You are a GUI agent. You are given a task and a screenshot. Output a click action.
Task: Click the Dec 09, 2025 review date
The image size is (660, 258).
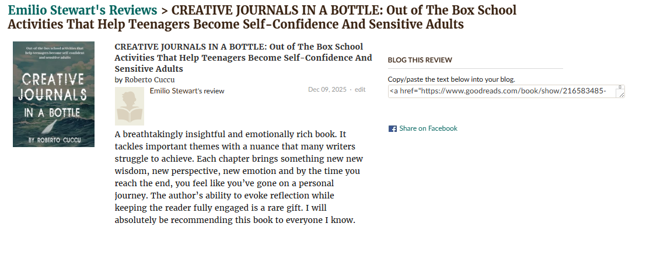point(327,89)
